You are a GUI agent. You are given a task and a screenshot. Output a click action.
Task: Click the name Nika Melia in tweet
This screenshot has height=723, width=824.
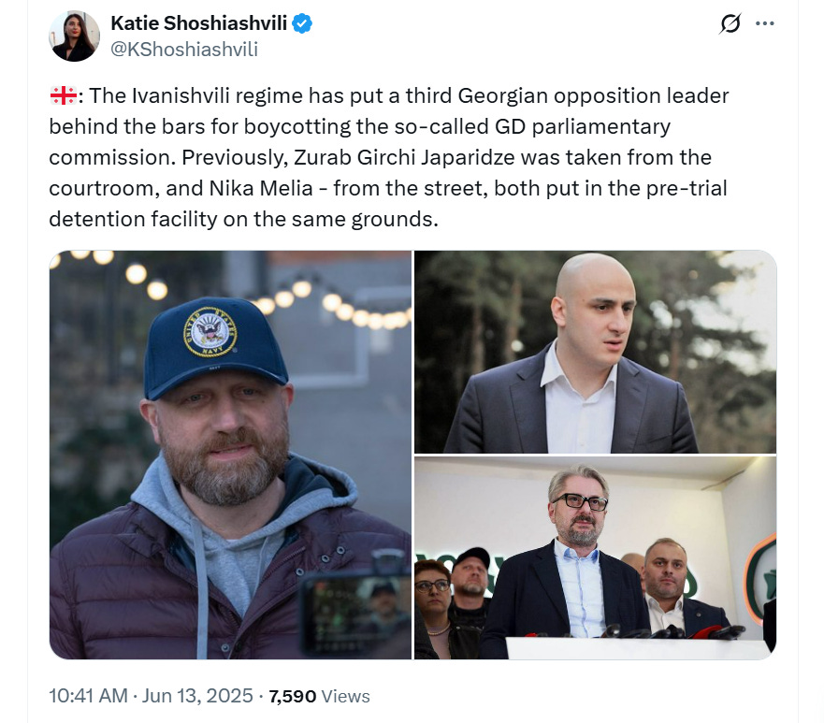pyautogui.click(x=261, y=189)
